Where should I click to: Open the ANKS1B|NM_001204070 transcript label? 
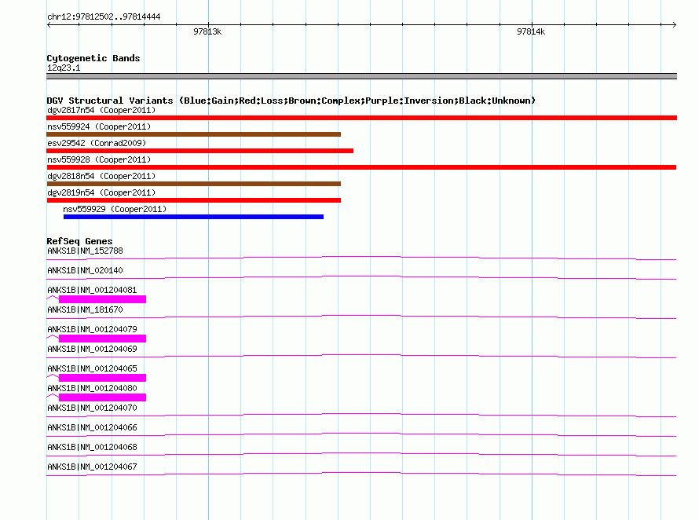92,408
